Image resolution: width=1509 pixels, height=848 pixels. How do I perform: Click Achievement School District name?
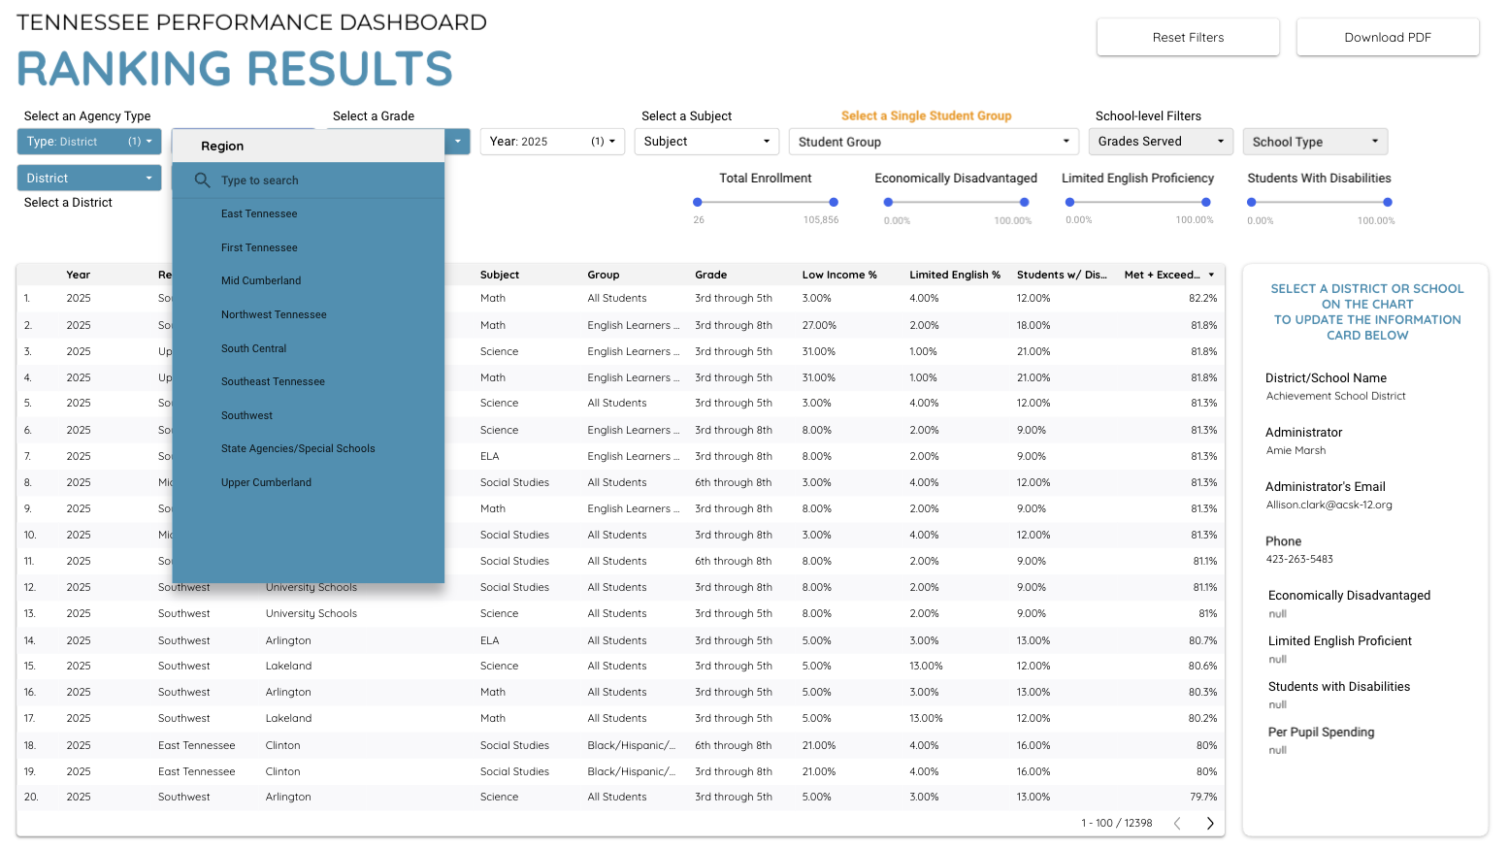1335,396
